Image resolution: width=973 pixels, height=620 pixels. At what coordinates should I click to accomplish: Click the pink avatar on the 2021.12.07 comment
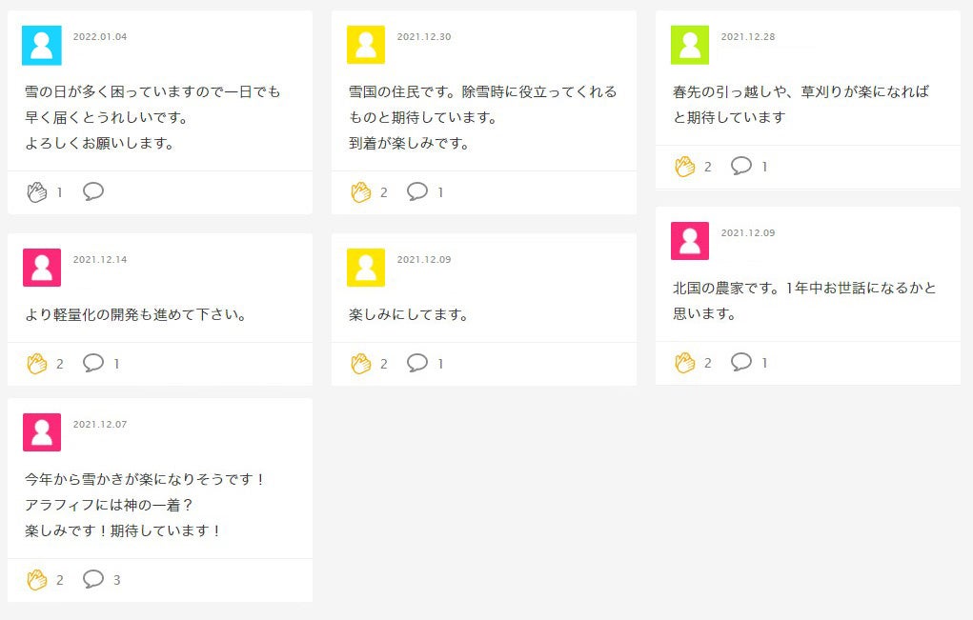(x=42, y=432)
